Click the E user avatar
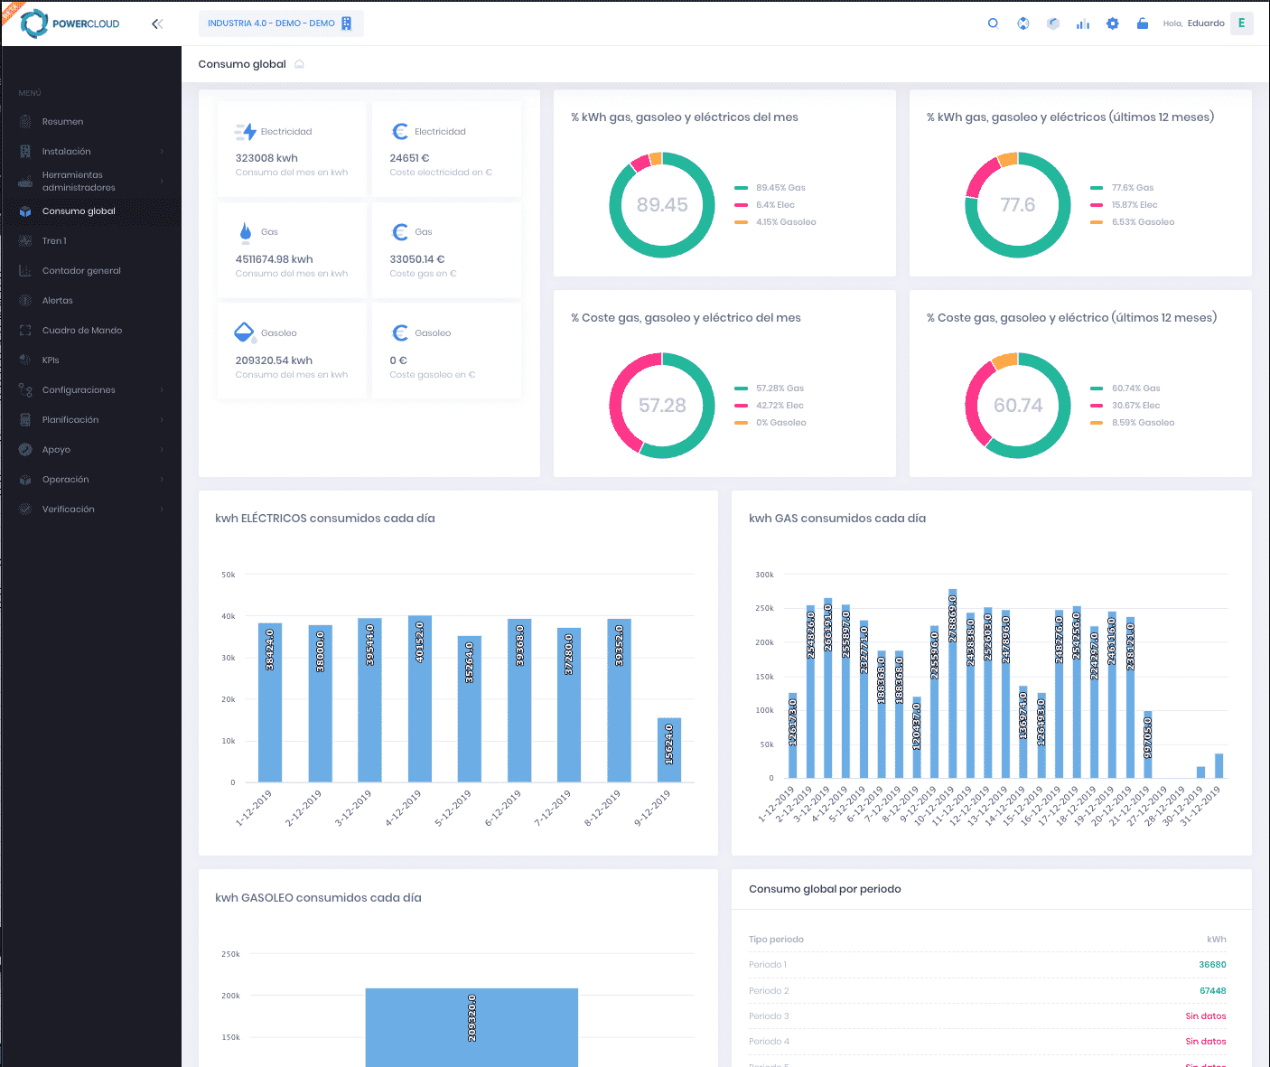 1241,23
